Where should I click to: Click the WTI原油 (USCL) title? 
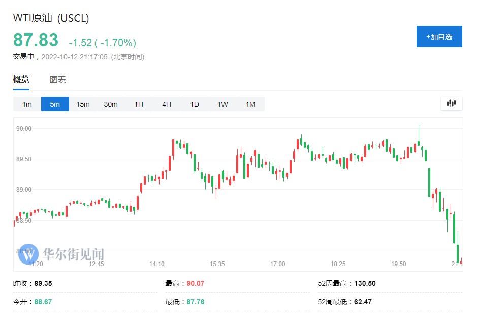51,18
